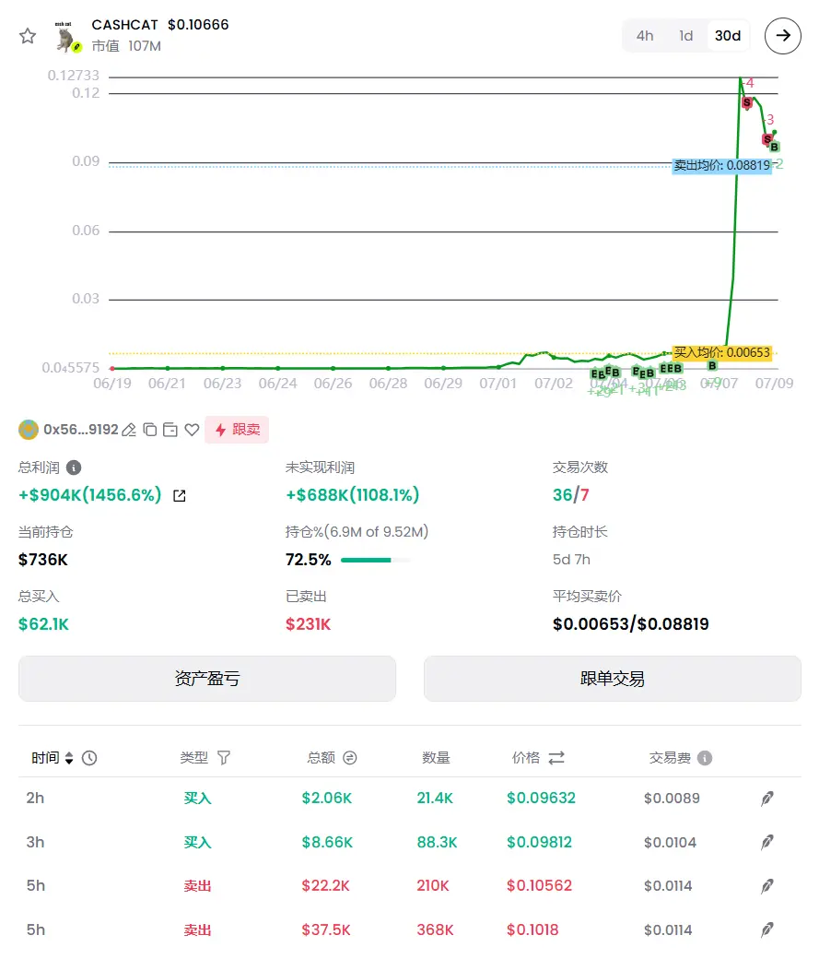Toggle clock time format in 时间 header

tap(89, 758)
